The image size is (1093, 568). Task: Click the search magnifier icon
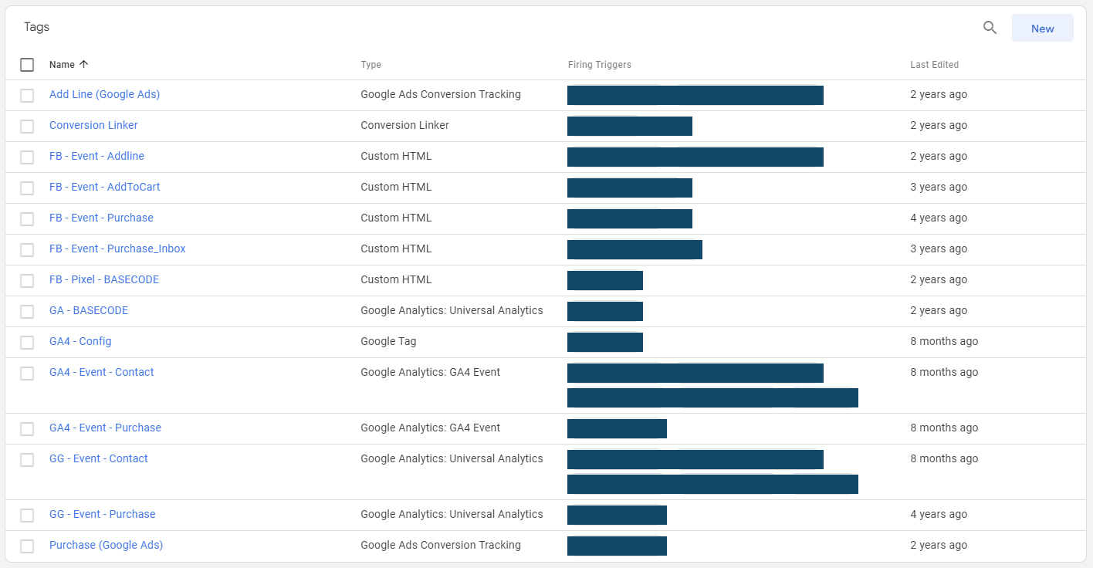(x=990, y=28)
